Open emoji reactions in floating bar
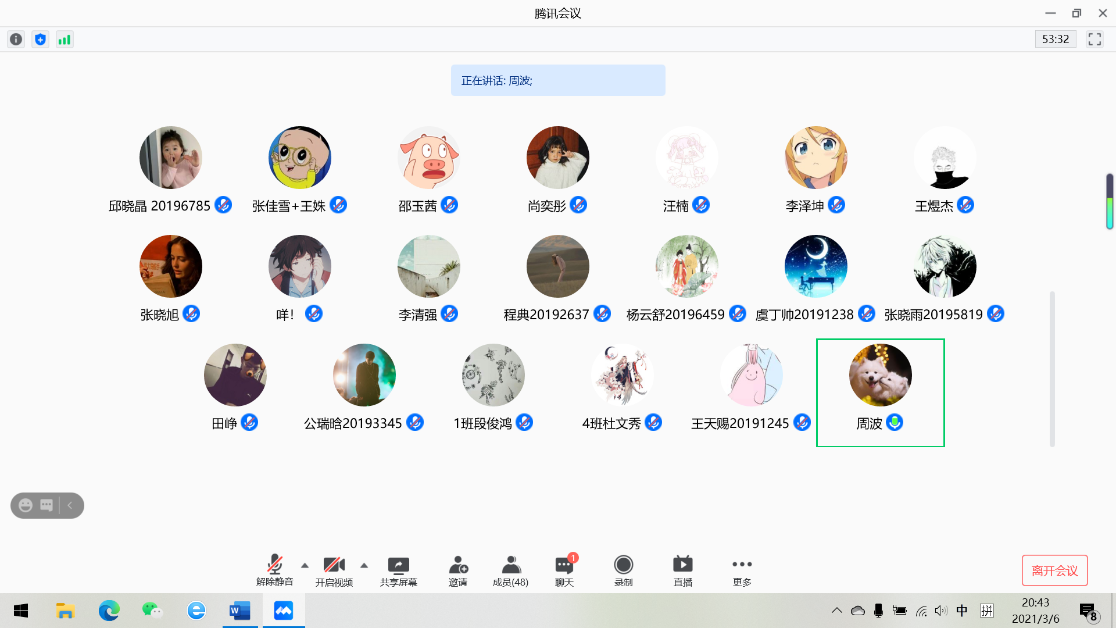This screenshot has width=1116, height=628. click(x=26, y=505)
